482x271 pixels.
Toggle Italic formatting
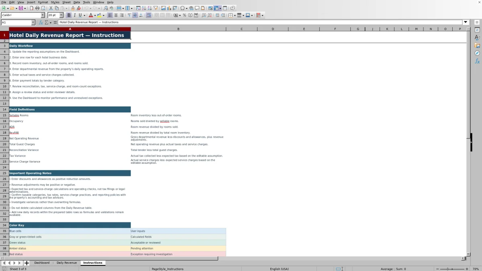click(x=74, y=15)
